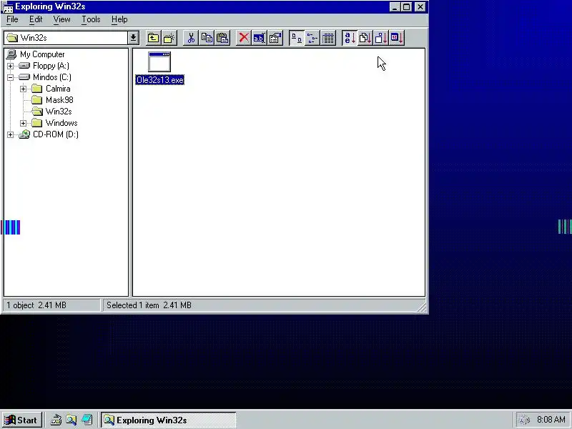Click the Ole32s13.exe file name label

point(159,80)
